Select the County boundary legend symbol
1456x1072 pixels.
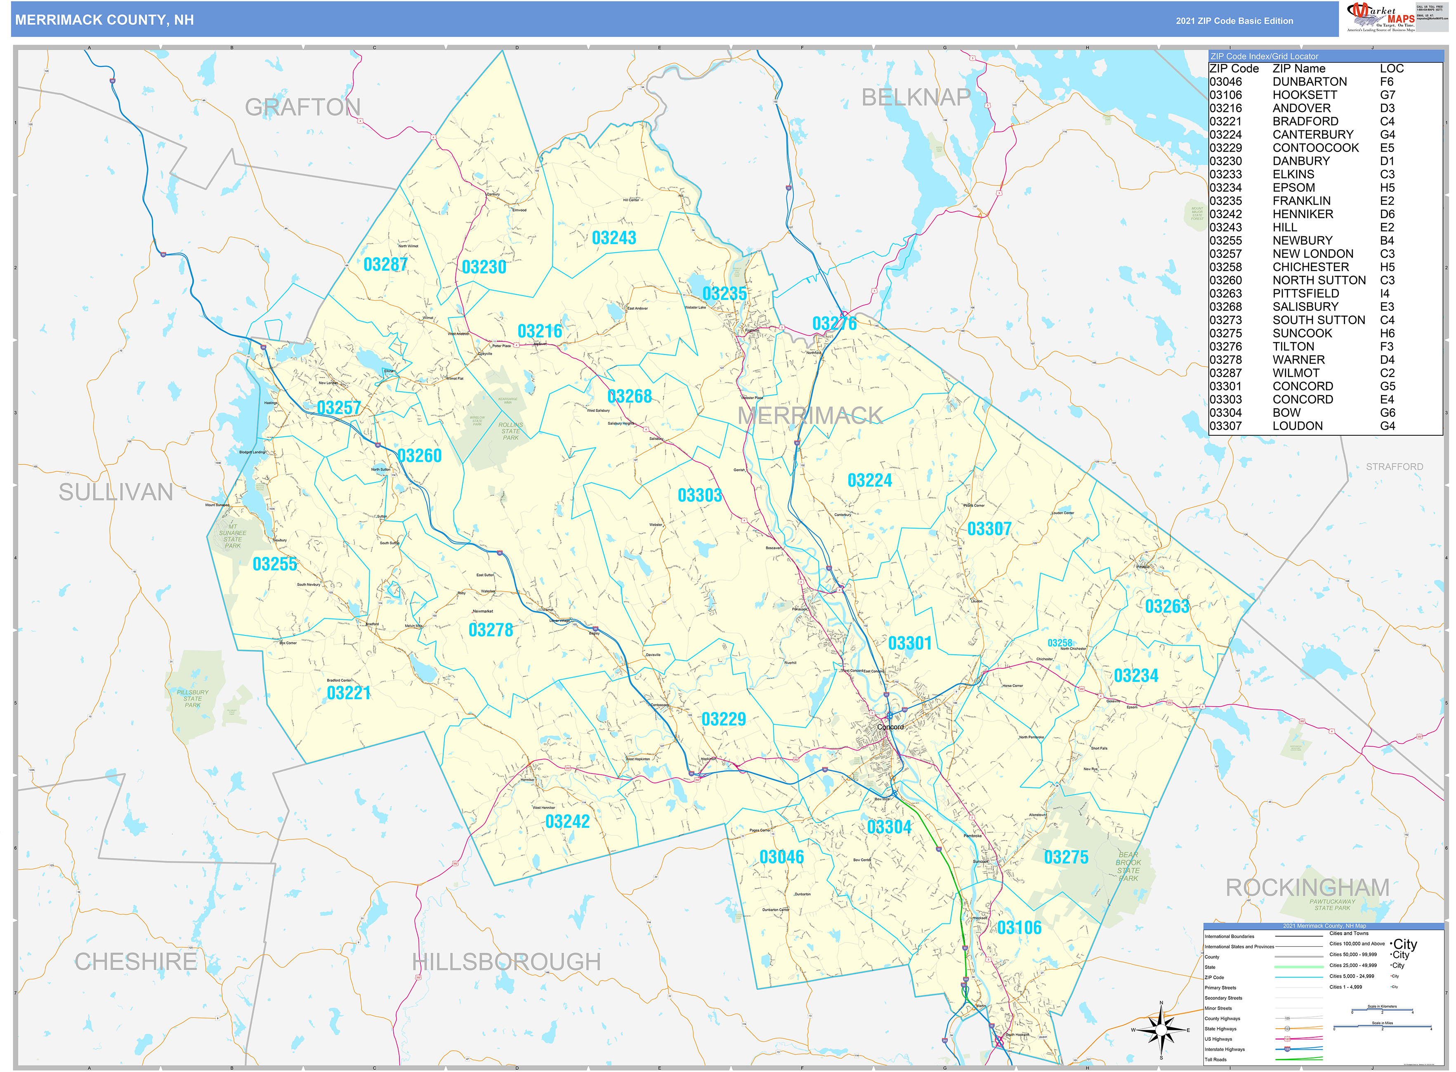click(x=1299, y=957)
